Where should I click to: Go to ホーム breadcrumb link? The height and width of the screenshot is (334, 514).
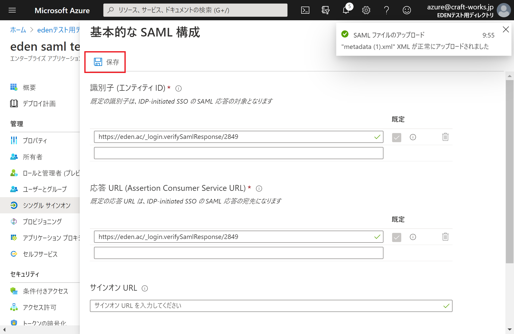[x=18, y=30]
